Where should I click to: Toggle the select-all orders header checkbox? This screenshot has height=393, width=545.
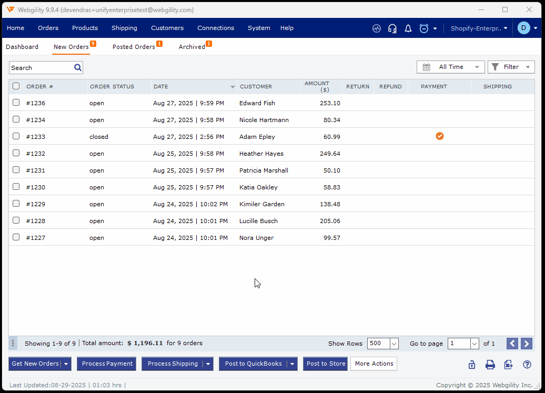coord(16,86)
